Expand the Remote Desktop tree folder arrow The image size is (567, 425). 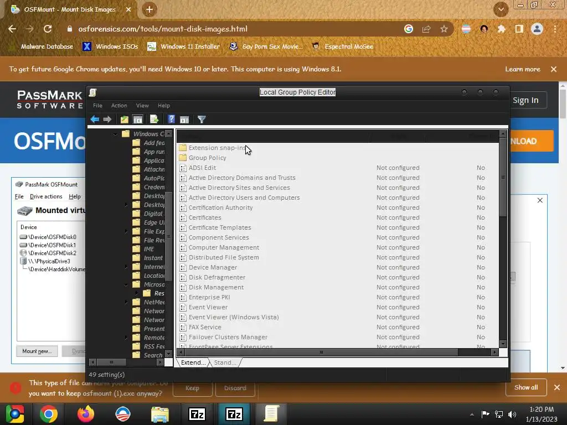[x=126, y=338]
